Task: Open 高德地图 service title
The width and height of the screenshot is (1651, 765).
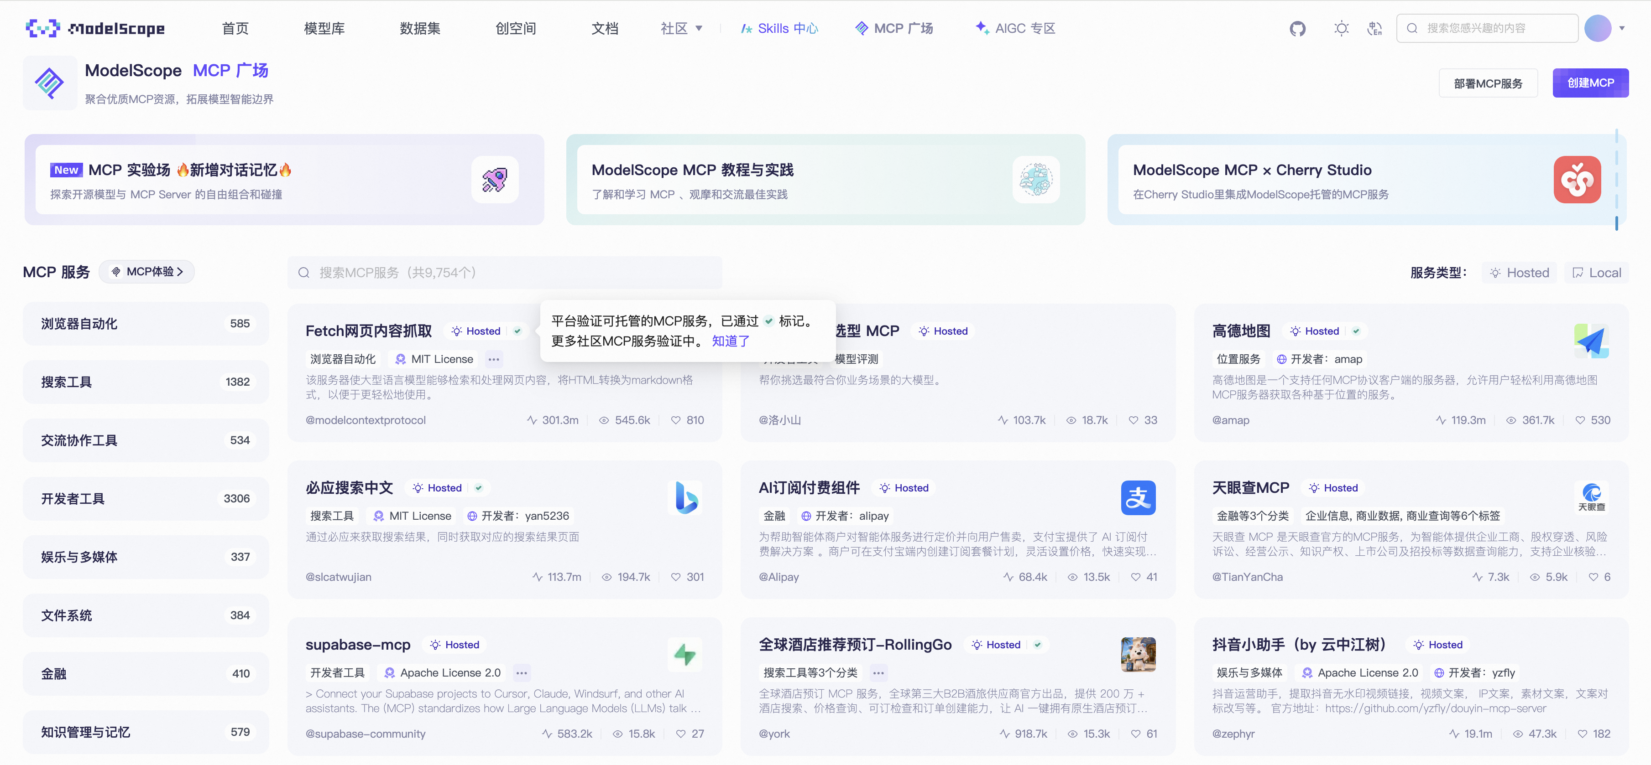Action: point(1241,331)
